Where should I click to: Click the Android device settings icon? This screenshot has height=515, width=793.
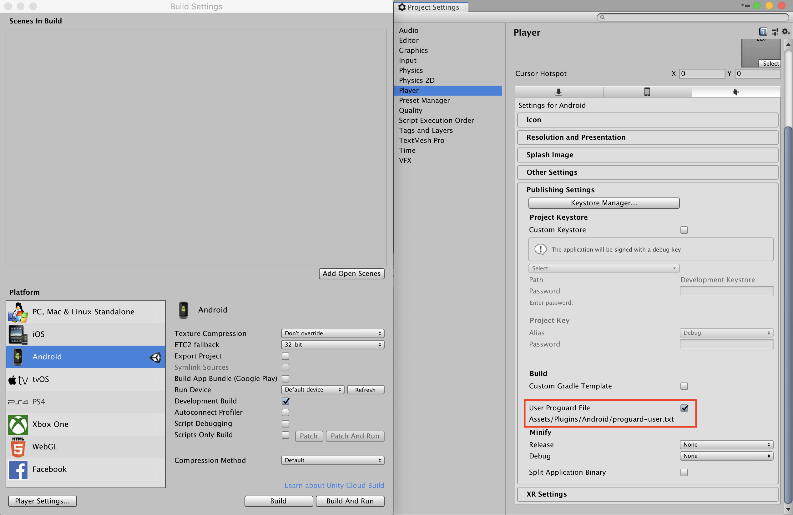(735, 91)
